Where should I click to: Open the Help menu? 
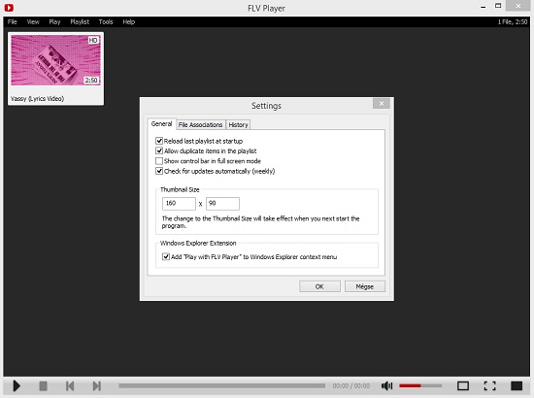[x=129, y=21]
